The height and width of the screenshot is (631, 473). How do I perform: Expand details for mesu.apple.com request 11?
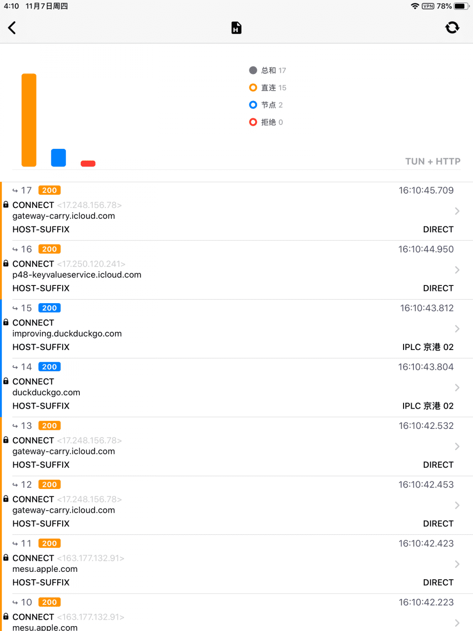[x=457, y=564]
